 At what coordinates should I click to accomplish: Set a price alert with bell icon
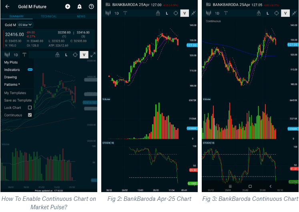pyautogui.click(x=79, y=7)
